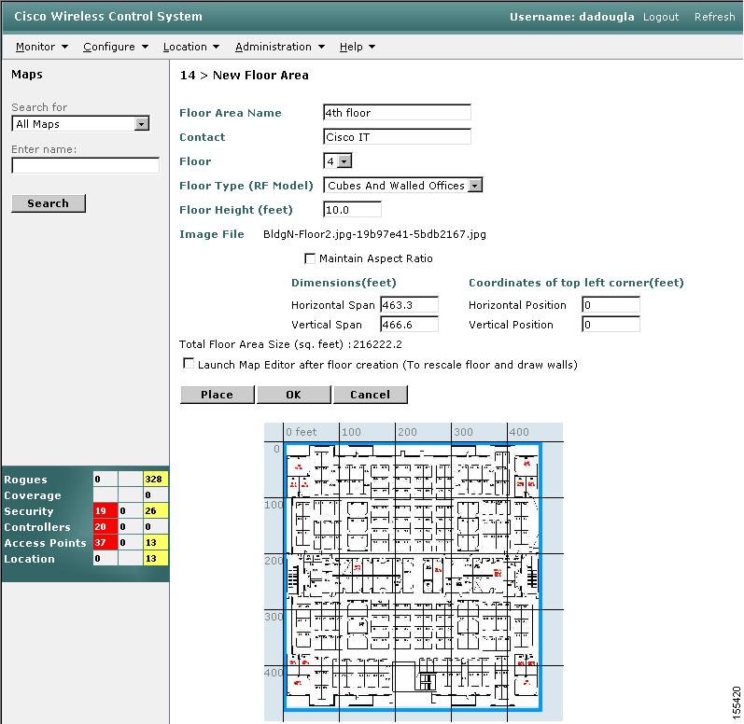Click the Location menu arrow icon
Viewport: 744px width, 724px height.
(216, 47)
